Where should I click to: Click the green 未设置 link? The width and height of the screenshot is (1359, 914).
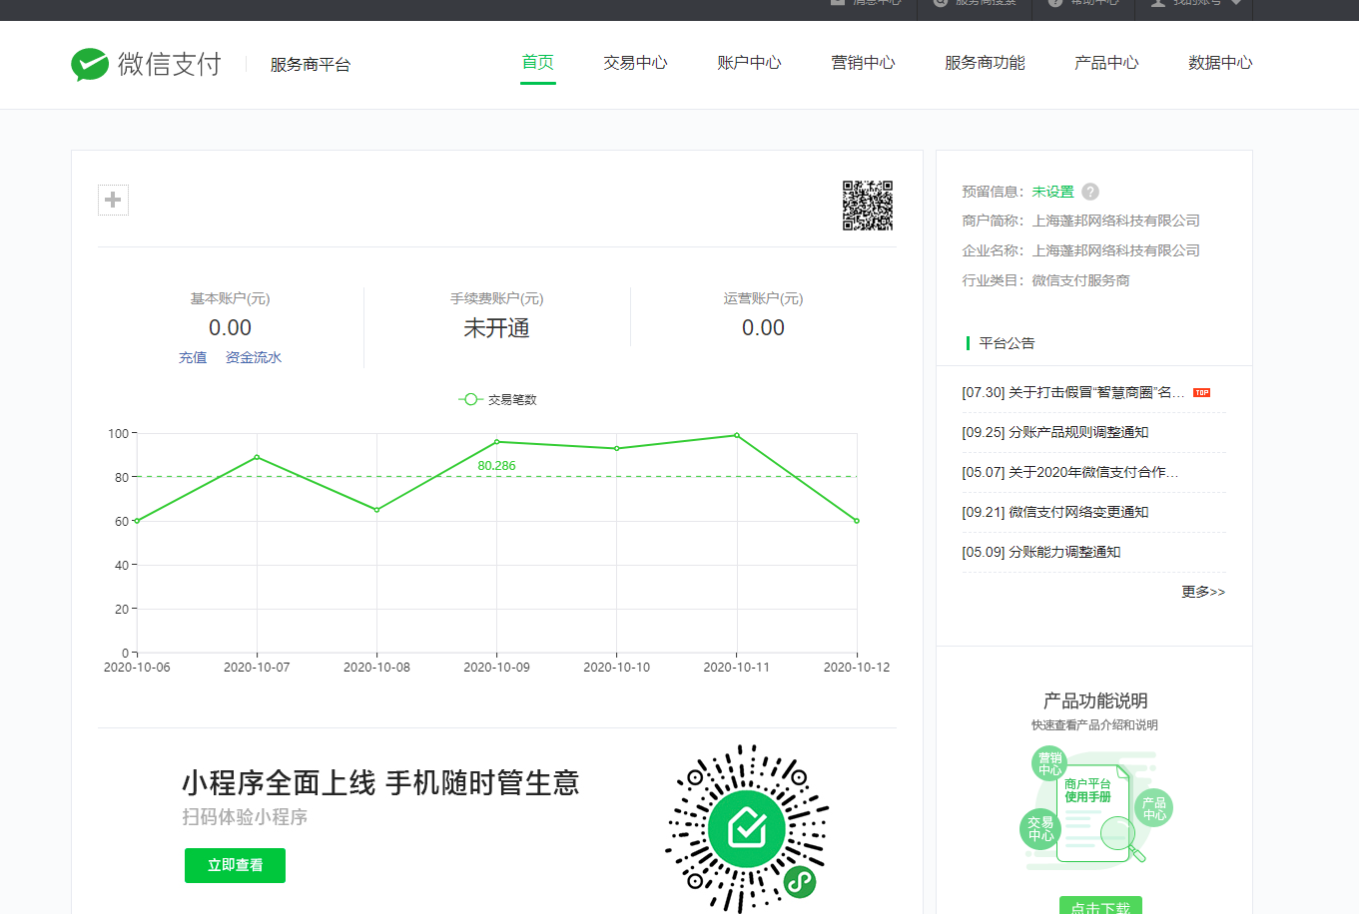tap(1052, 192)
